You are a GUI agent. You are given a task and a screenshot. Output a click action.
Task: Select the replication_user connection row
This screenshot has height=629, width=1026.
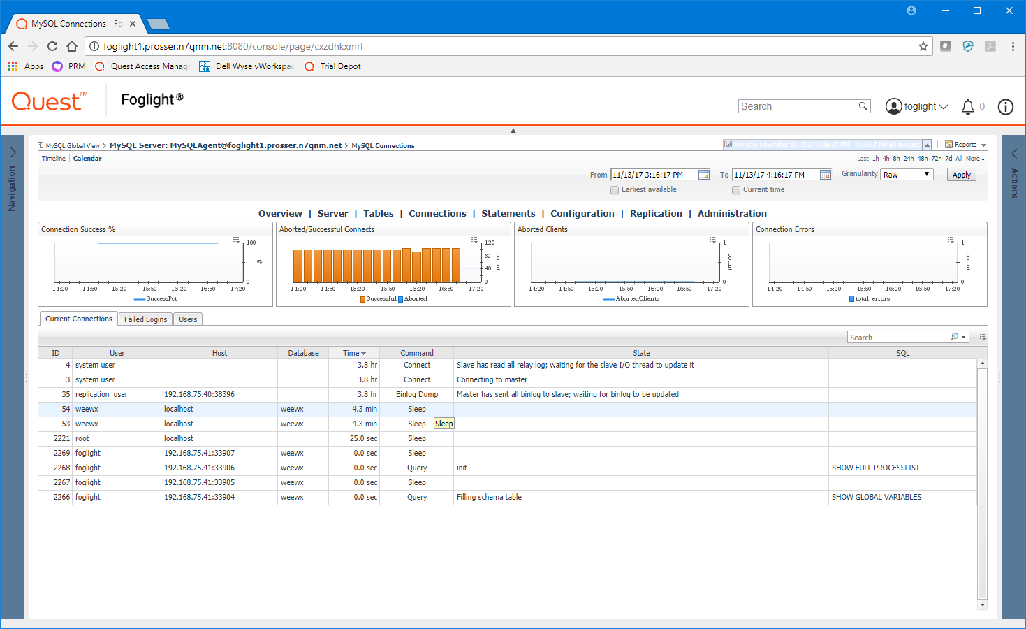tap(507, 394)
